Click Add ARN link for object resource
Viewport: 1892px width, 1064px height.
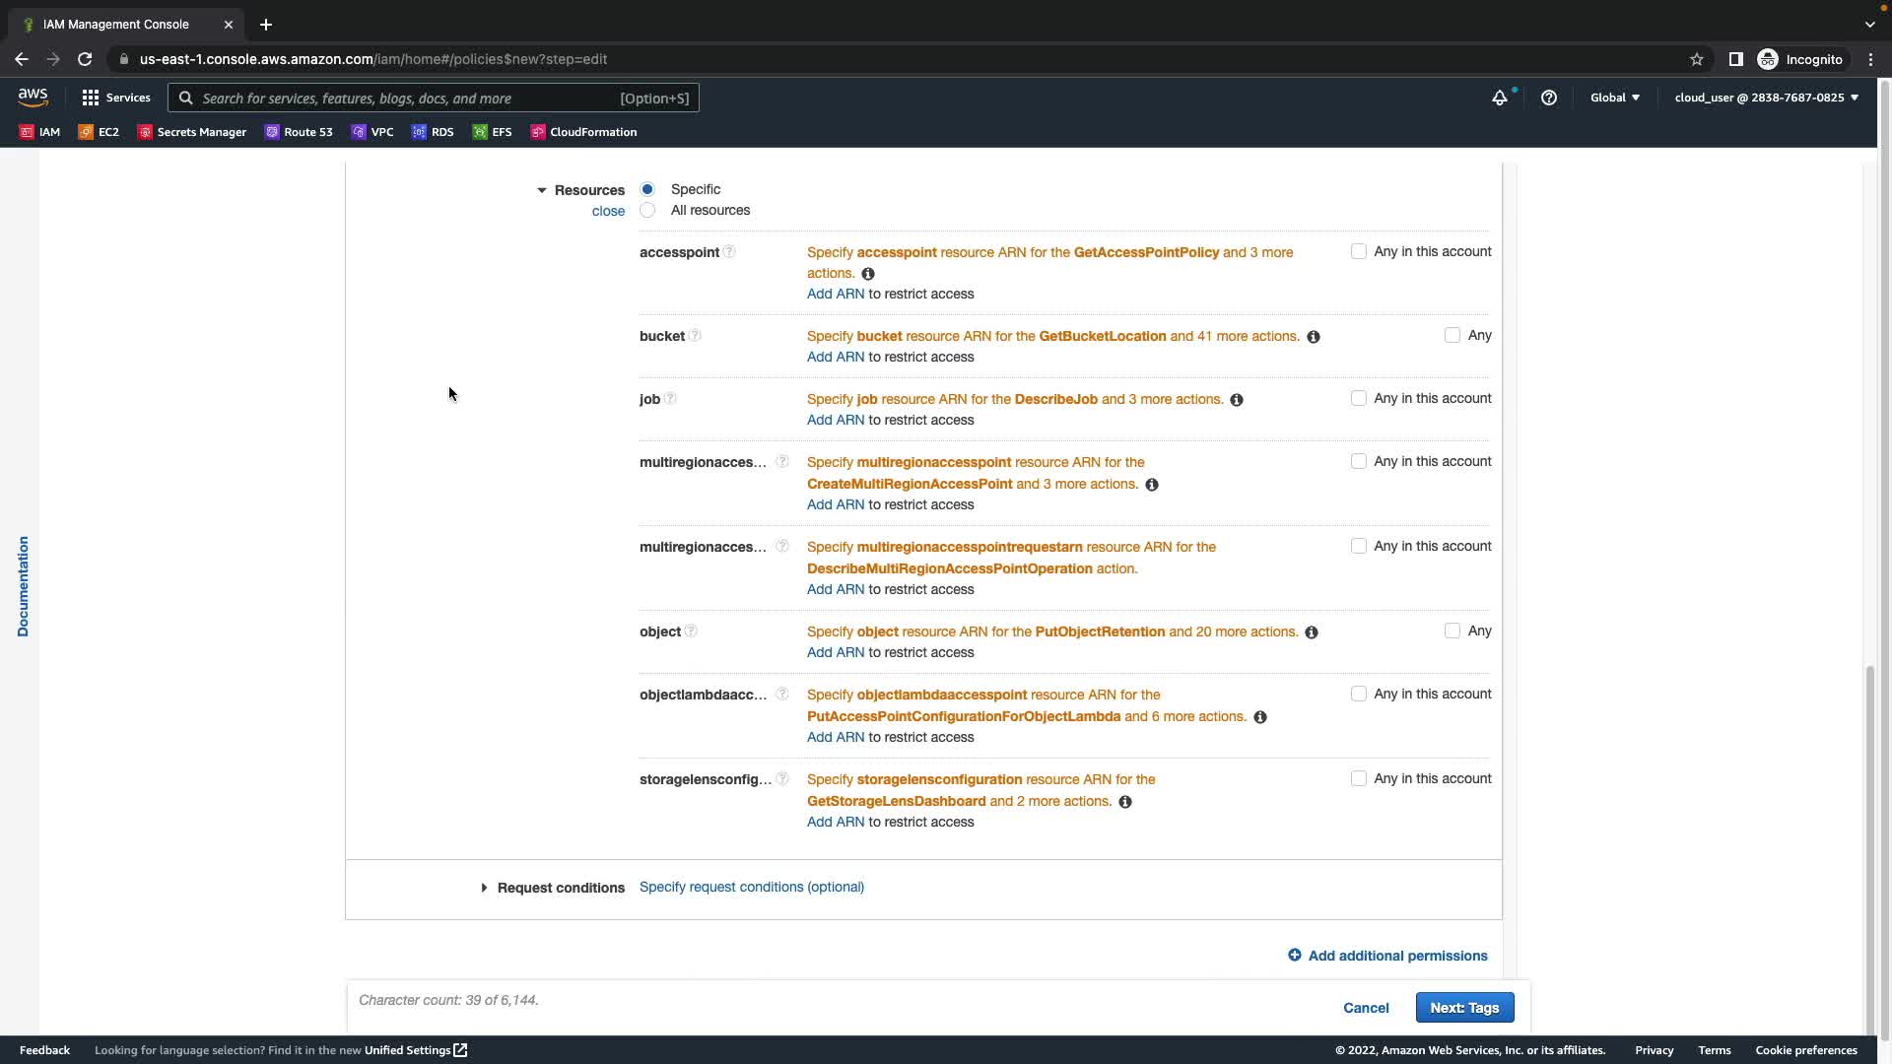[835, 652]
